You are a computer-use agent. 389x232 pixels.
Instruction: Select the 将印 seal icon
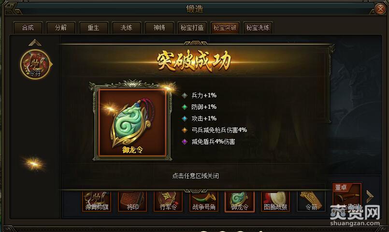click(x=132, y=201)
